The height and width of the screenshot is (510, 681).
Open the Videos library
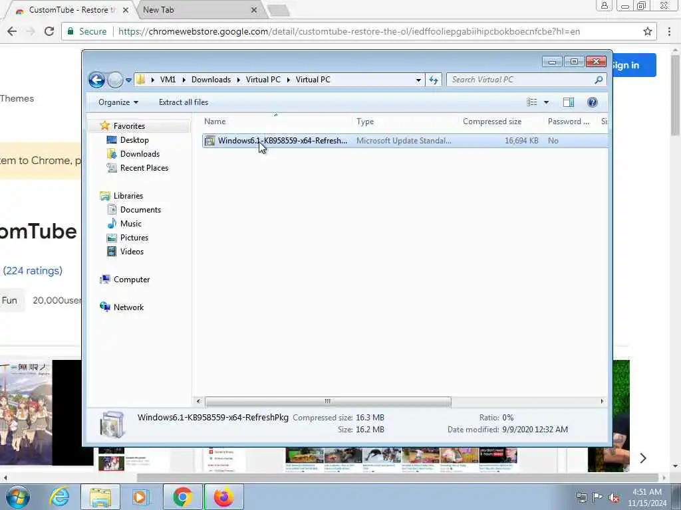pyautogui.click(x=132, y=252)
